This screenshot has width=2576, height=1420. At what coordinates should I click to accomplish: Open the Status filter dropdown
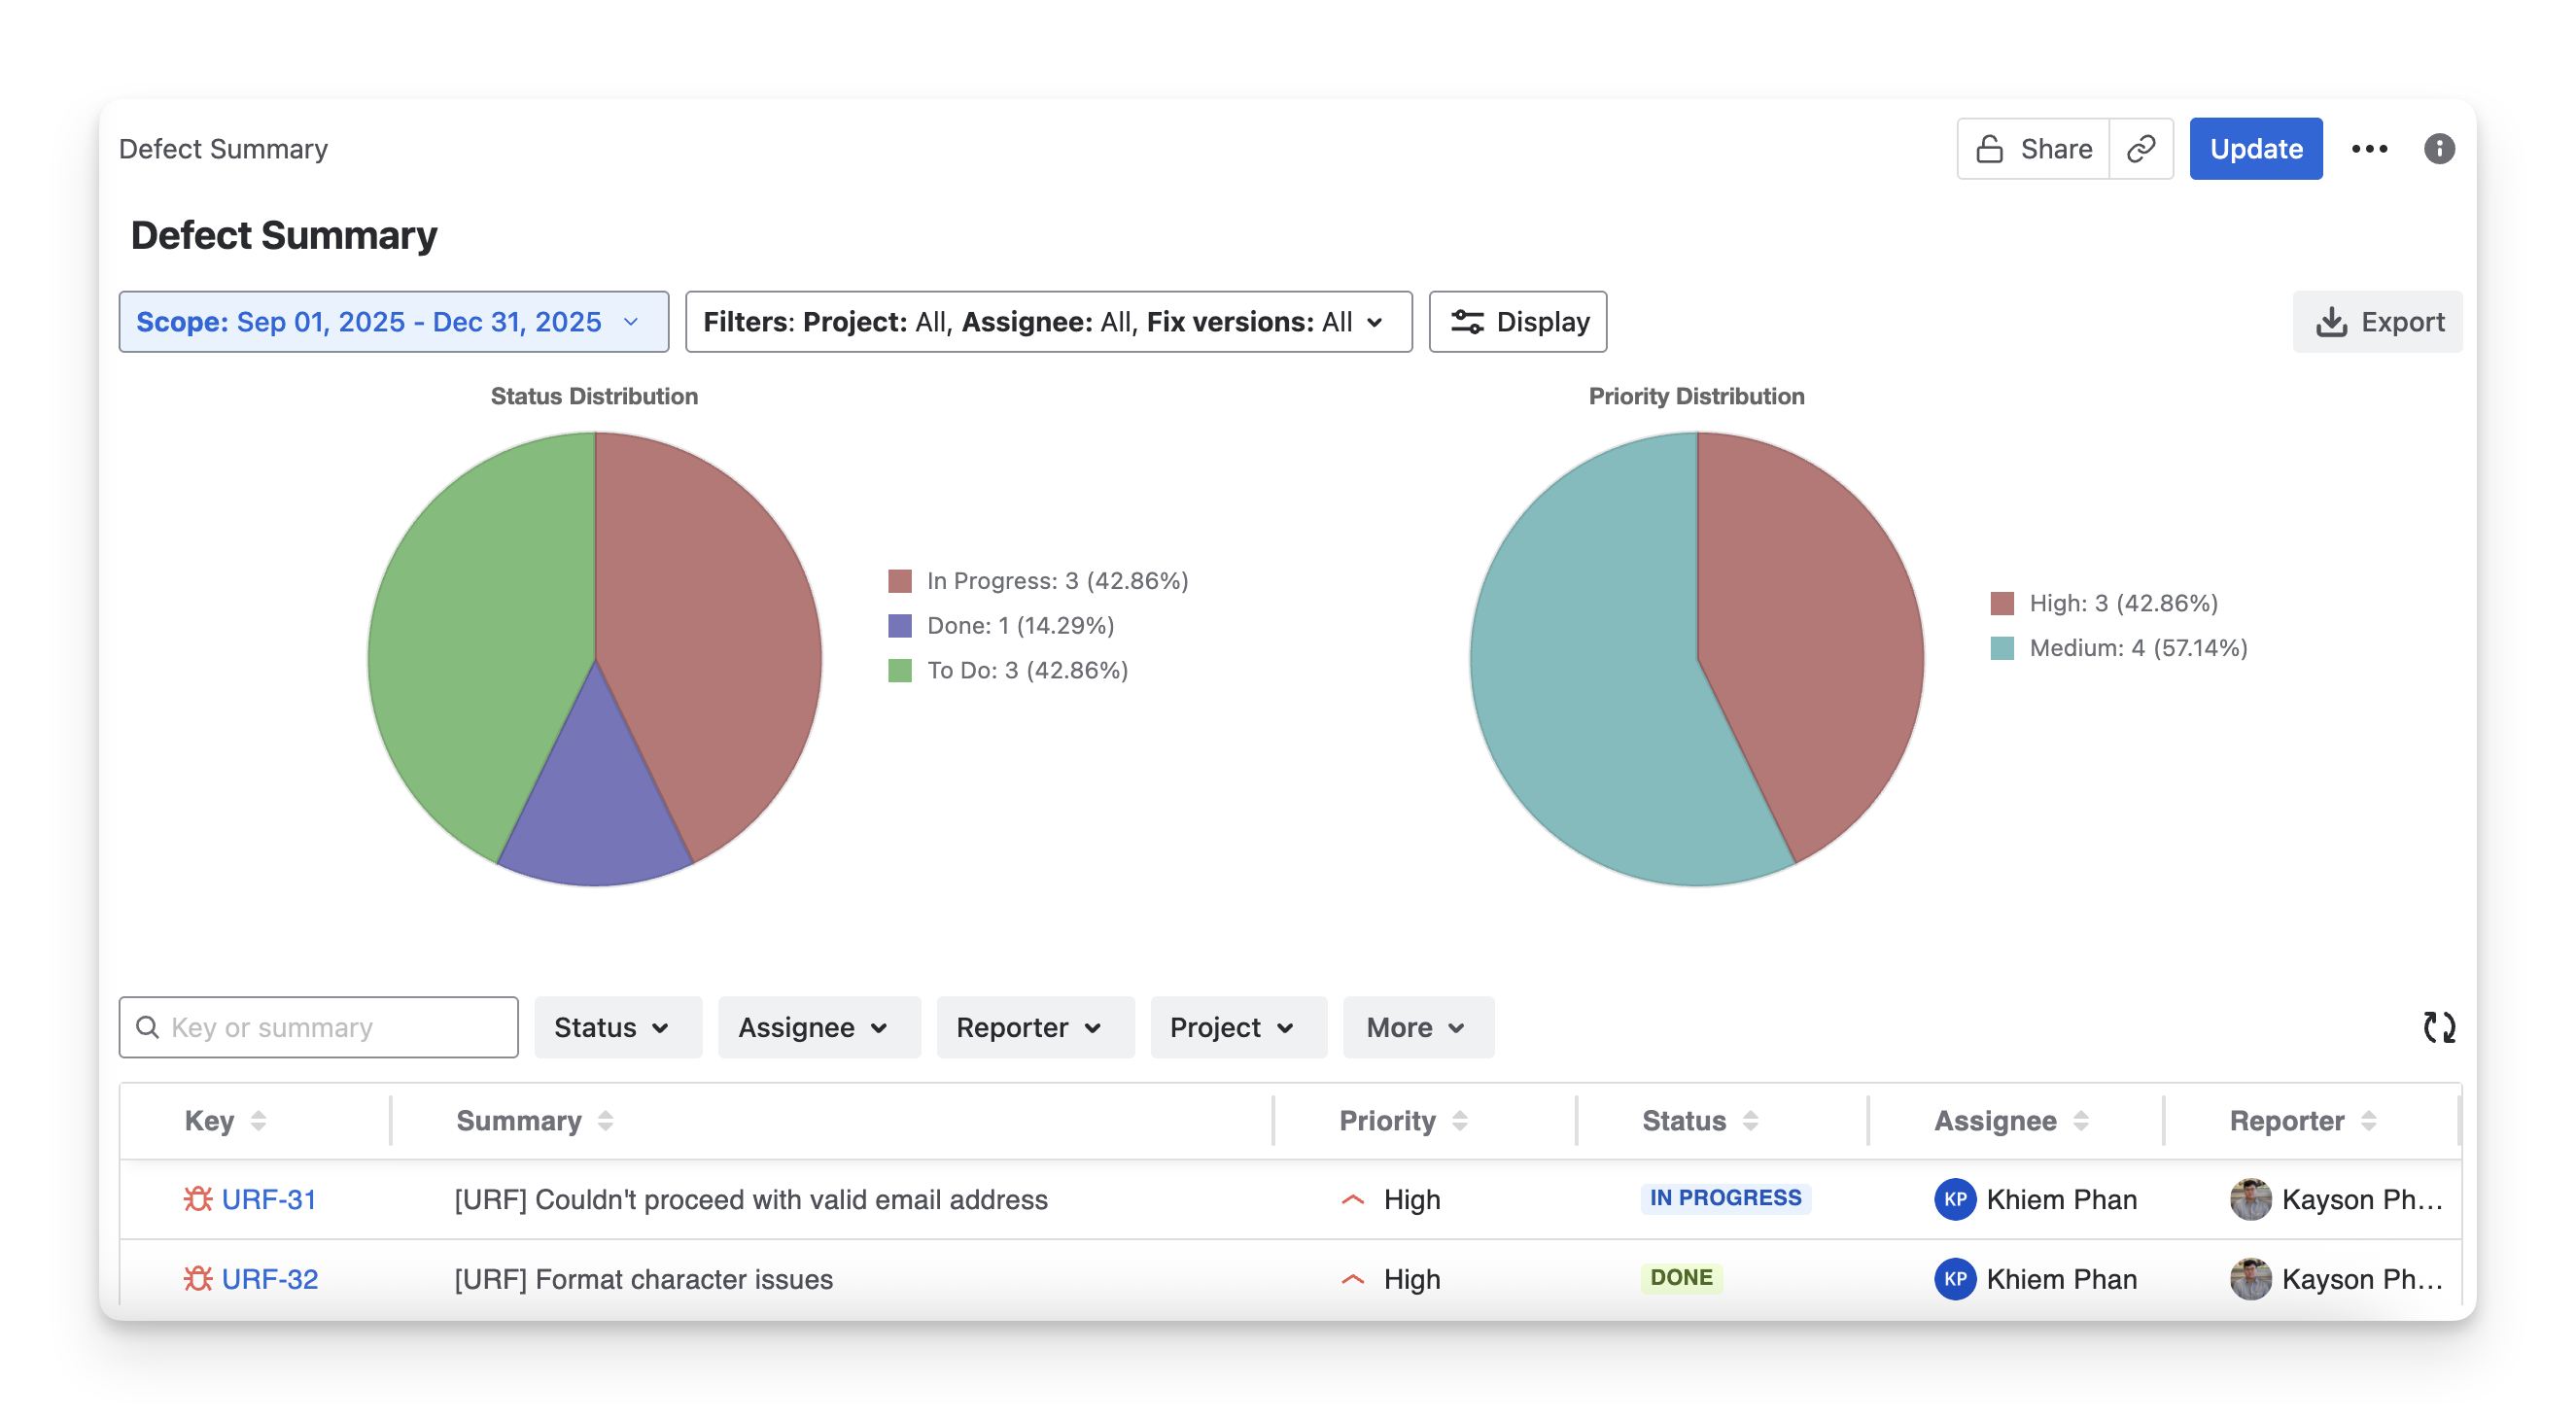coord(616,1027)
